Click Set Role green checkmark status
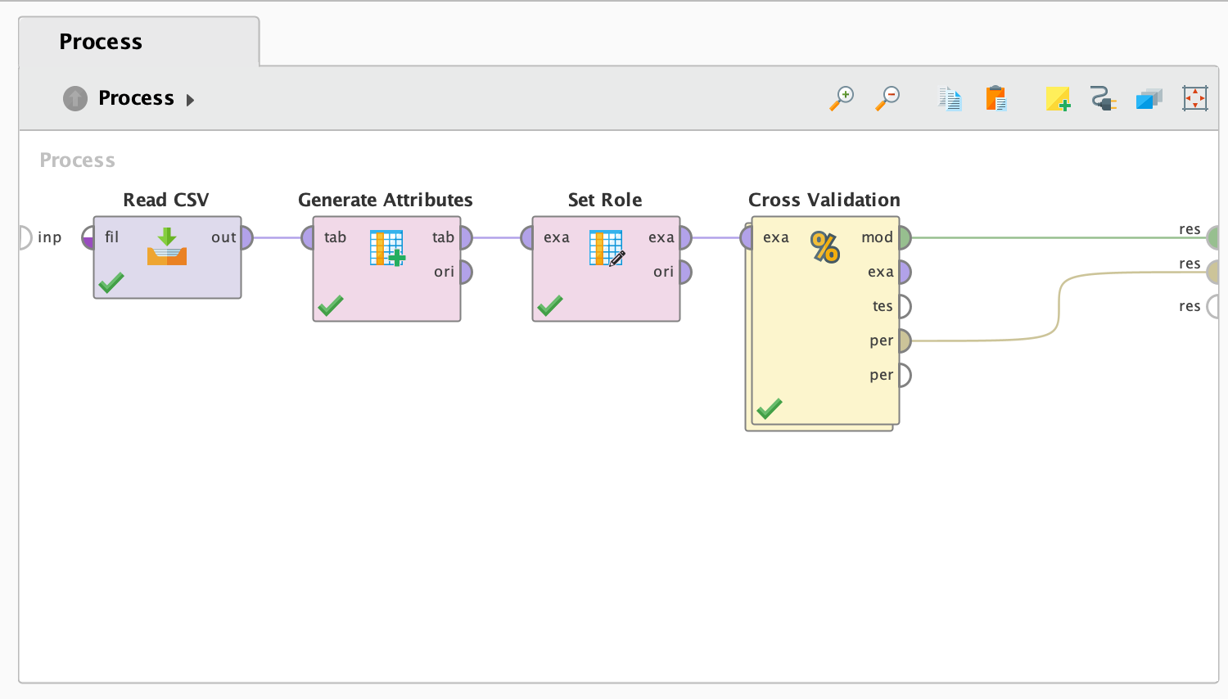This screenshot has height=699, width=1228. 549,306
